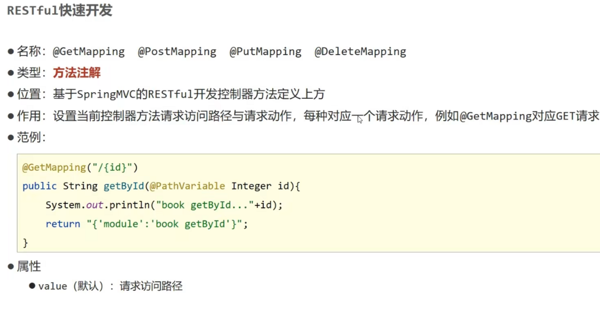
Task: Click @DeleteMapping in the names line
Action: pyautogui.click(x=360, y=51)
